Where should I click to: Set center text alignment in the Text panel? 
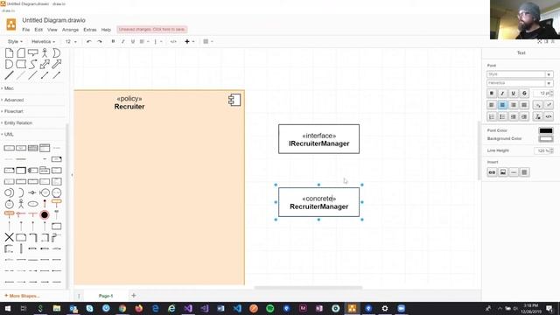click(502, 105)
